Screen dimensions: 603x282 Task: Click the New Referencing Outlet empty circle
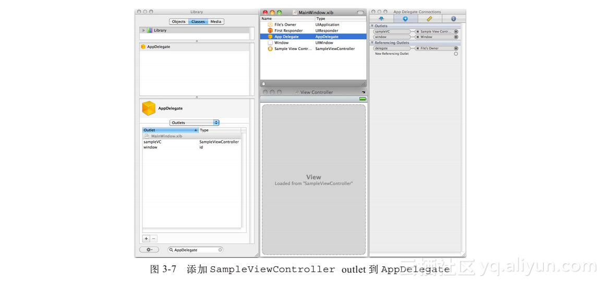[456, 54]
